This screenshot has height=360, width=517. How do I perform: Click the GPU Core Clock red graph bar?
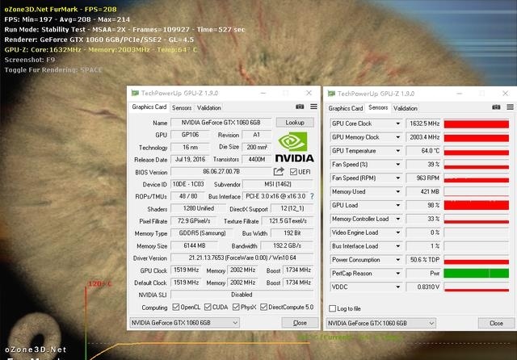476,123
